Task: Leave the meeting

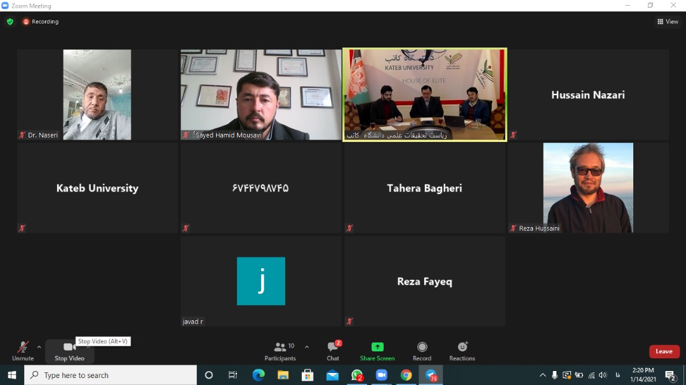Action: [x=664, y=351]
